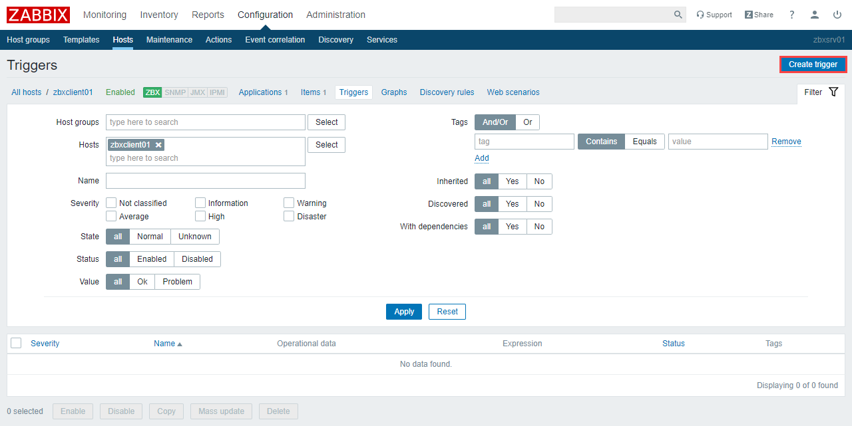Open the Host groups Select picker
The width and height of the screenshot is (852, 426).
coord(326,122)
